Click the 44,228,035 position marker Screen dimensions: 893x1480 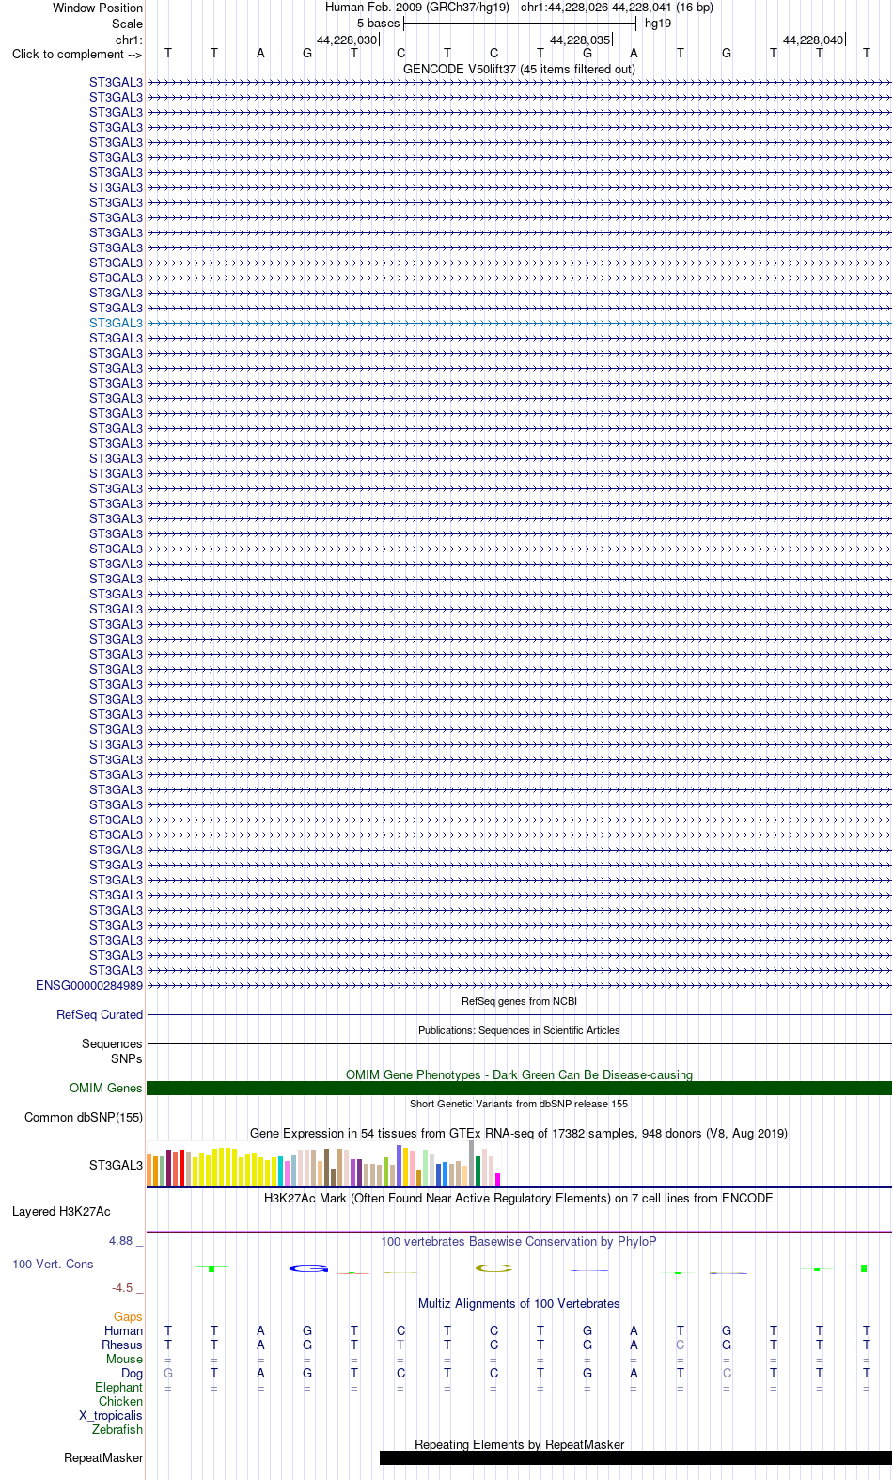tap(580, 40)
